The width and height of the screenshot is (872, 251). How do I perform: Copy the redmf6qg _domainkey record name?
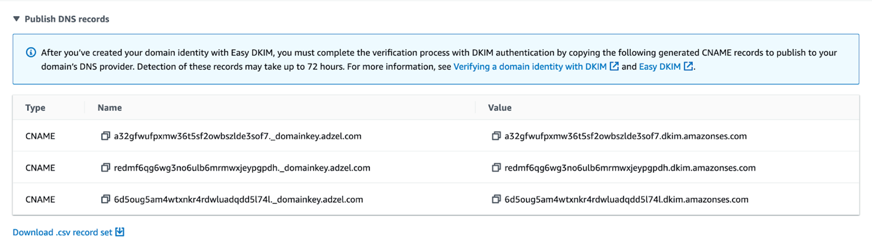coord(105,167)
